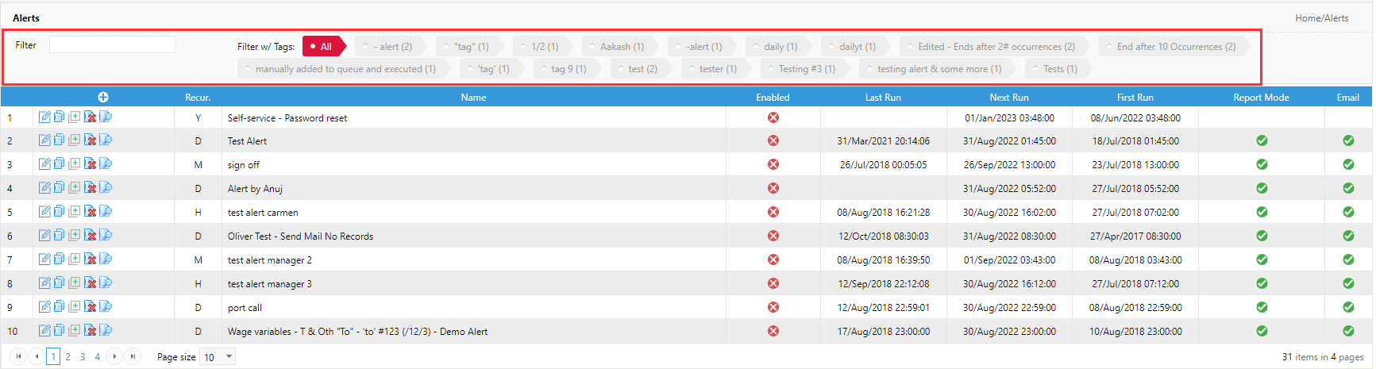Viewport: 1376px width, 369px height.
Task: Toggle enabled status for Test Alert
Action: point(773,140)
